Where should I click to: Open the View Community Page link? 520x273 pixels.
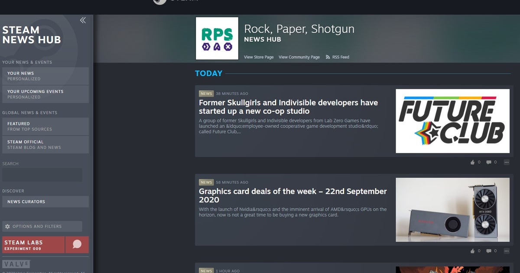click(299, 57)
